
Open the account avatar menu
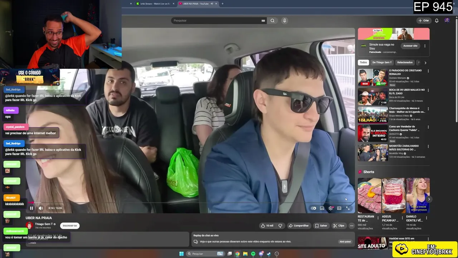pyautogui.click(x=447, y=20)
